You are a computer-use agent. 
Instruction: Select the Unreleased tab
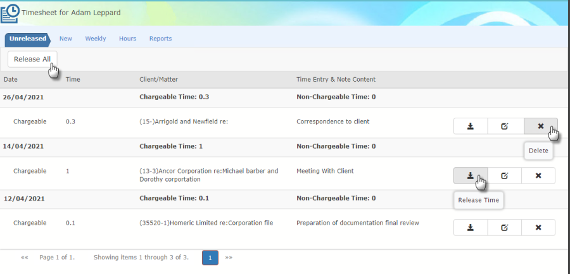(28, 39)
